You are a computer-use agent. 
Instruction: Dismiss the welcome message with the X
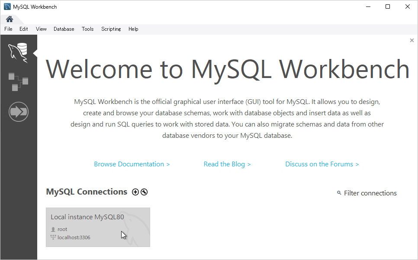click(x=412, y=40)
